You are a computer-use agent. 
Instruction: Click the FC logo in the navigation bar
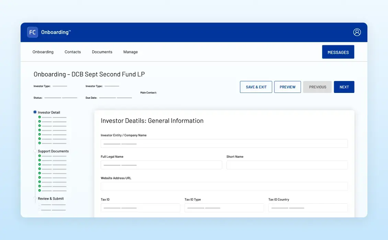pos(32,32)
